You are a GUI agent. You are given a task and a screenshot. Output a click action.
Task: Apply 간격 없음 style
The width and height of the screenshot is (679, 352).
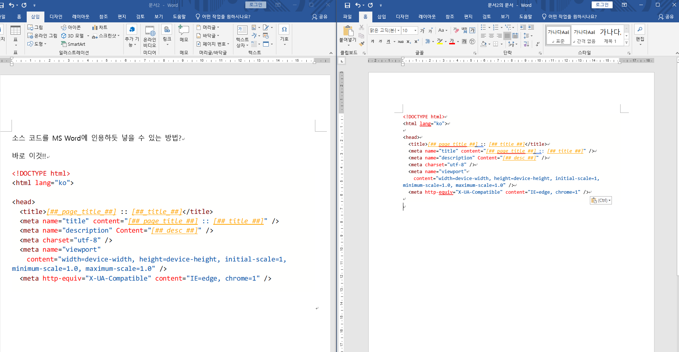[584, 35]
